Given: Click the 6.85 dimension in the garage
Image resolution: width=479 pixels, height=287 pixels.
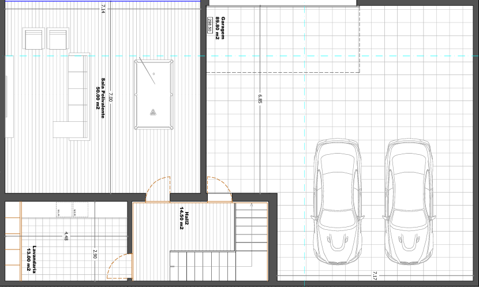Looking at the screenshot, I should (260, 99).
